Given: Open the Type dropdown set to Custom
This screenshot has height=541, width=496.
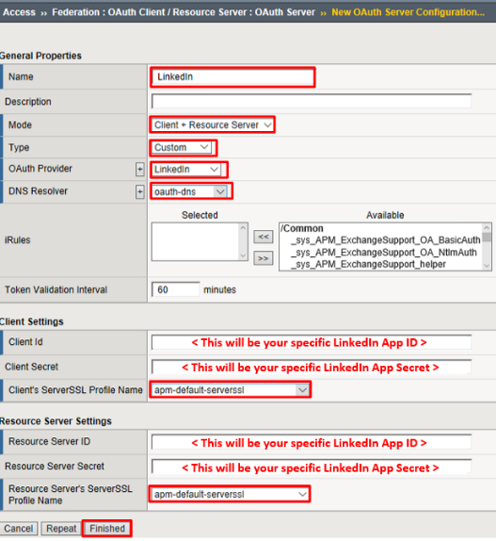Looking at the screenshot, I should click(x=183, y=147).
